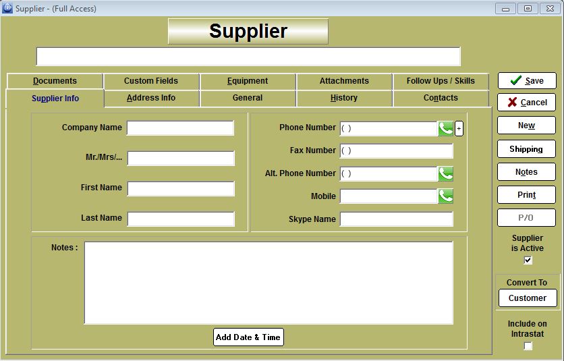Enable the Include on Intrastat checkbox
Viewport: 564px width, 361px height.
pyautogui.click(x=528, y=346)
